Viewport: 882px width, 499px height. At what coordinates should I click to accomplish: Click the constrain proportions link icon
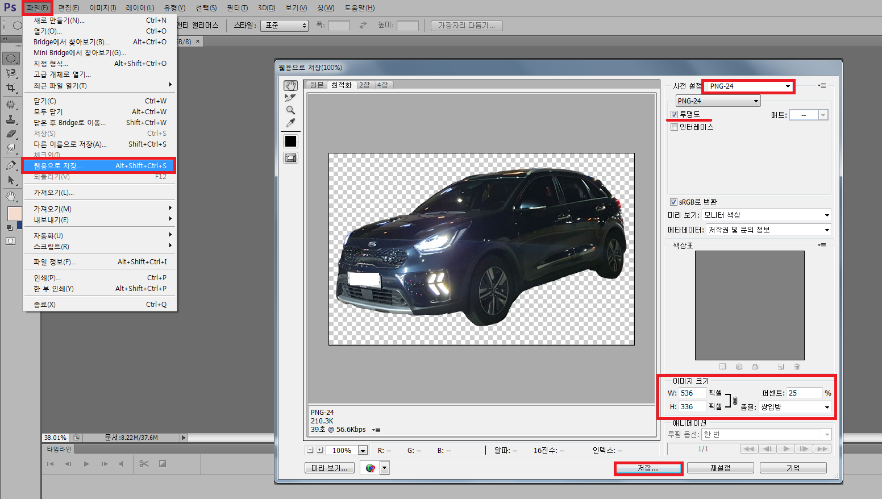coord(735,401)
